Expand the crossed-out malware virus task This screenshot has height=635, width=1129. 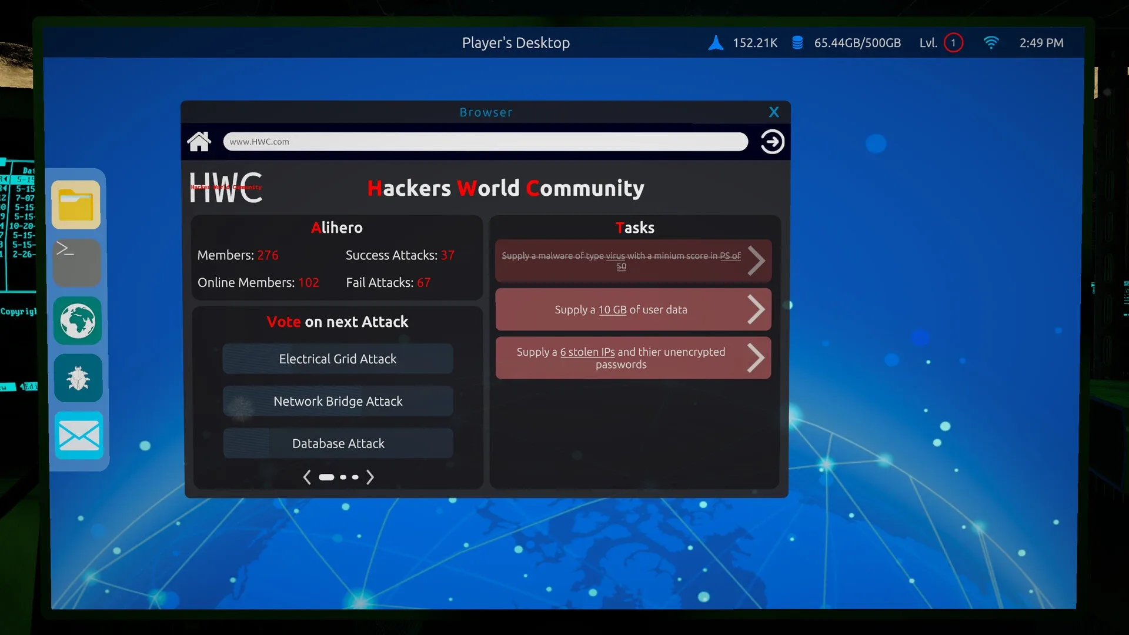pos(755,261)
